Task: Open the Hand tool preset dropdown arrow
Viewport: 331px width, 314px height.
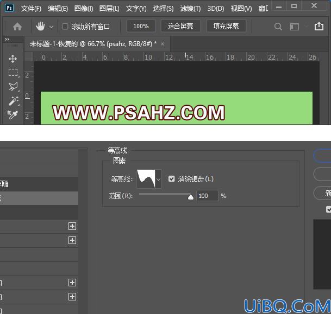Action: click(51, 27)
